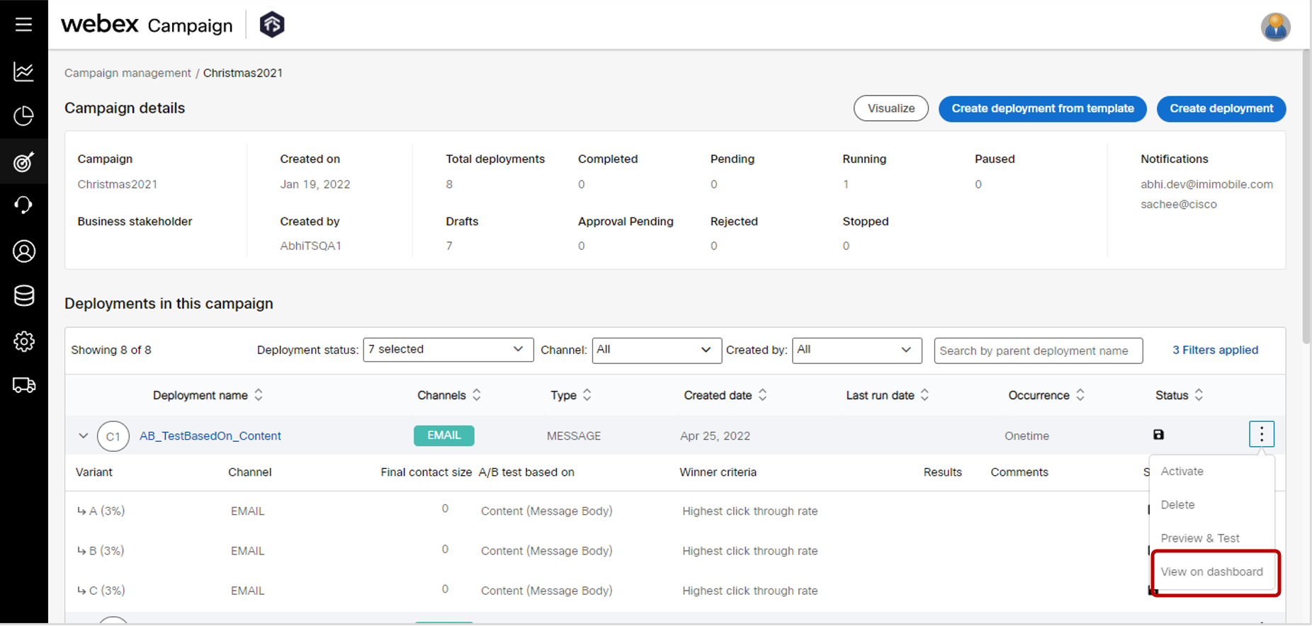Open the user profile sidebar icon

(x=23, y=251)
